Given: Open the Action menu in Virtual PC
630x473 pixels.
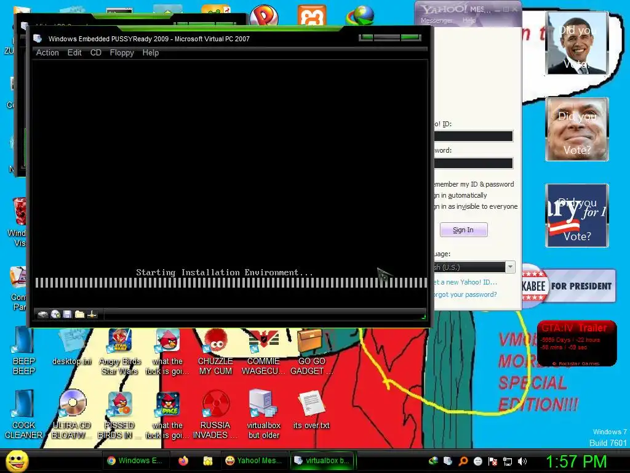Looking at the screenshot, I should (47, 53).
